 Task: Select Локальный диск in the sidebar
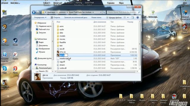tap(44, 68)
